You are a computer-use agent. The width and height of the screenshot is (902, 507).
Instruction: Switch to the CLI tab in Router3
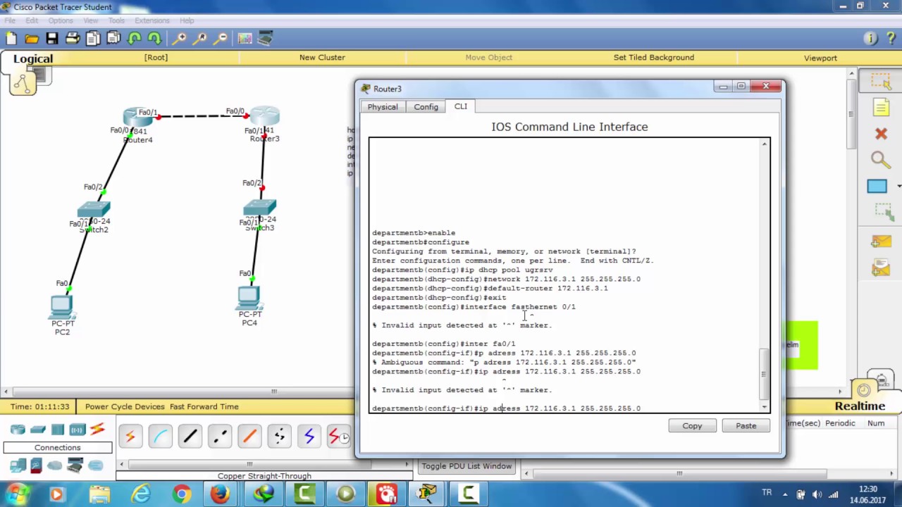(460, 106)
